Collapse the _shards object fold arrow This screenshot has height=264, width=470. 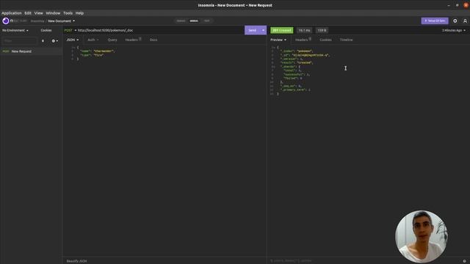275,67
